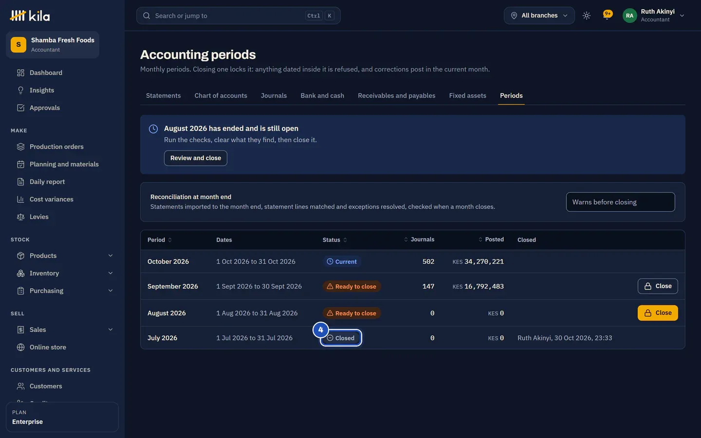Click the Planning and materials calendar icon
Screen dimensions: 701x438
(20, 164)
